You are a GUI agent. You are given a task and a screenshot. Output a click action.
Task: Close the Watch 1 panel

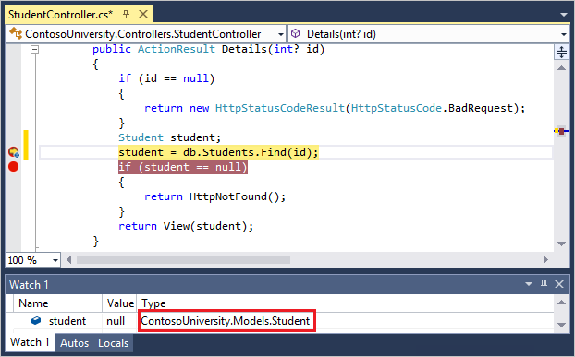559,284
